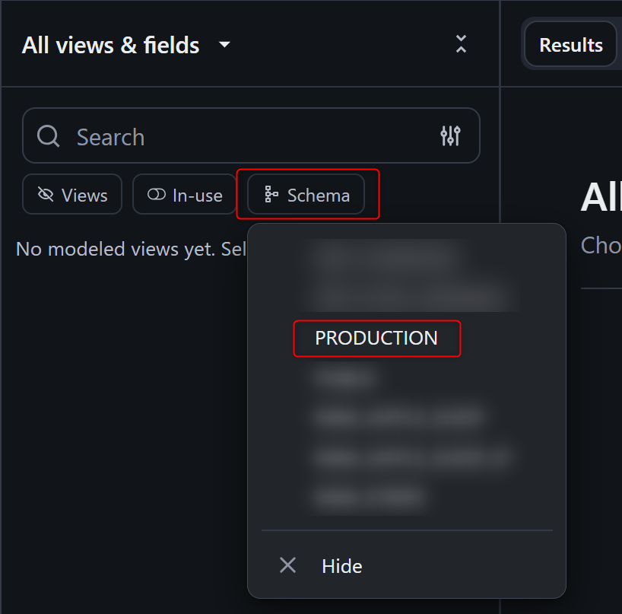Expand the caret next to All views & fields
This screenshot has height=614, width=622.
click(224, 45)
